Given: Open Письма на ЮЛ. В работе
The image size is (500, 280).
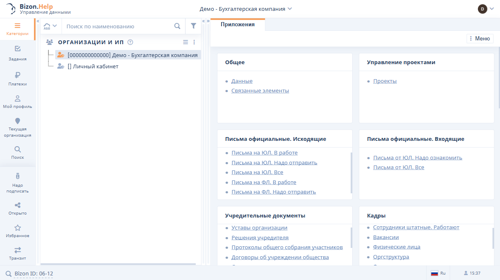Looking at the screenshot, I should (x=264, y=153).
